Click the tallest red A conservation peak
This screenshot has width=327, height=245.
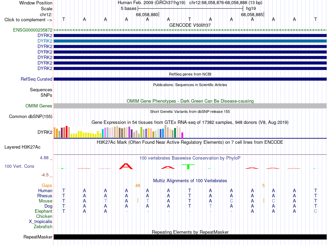[126, 166]
